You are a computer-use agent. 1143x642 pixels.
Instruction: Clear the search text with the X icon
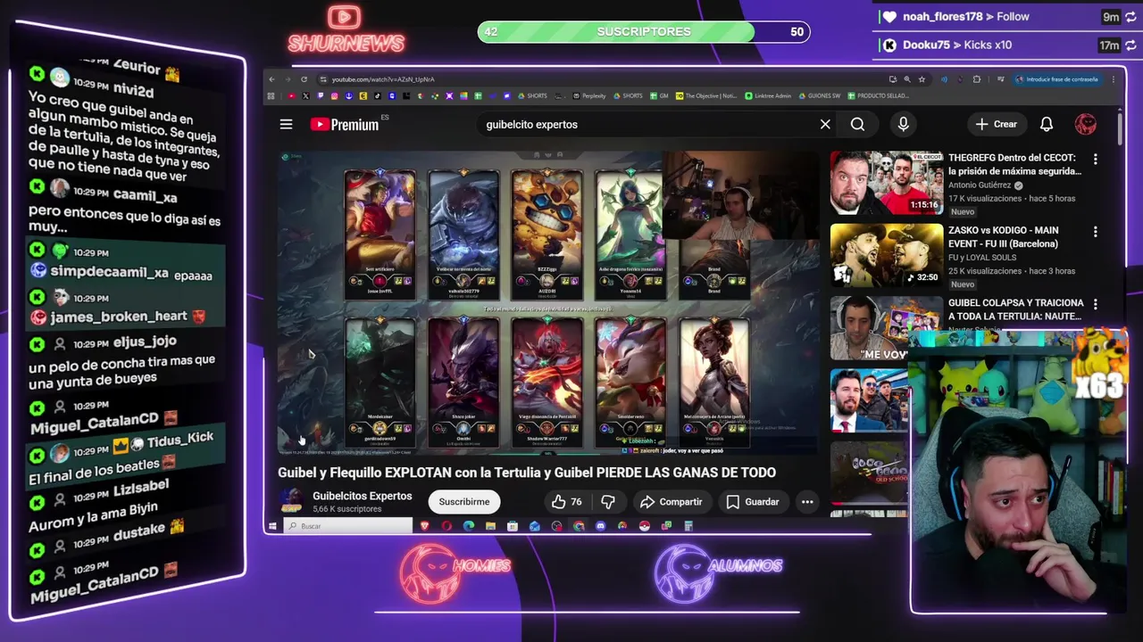pos(825,125)
